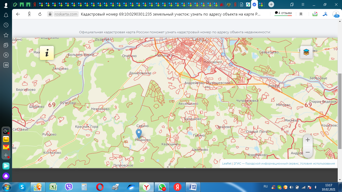Switch to the Russian coat-of-arms tab
342x192 pixels.
228,4
